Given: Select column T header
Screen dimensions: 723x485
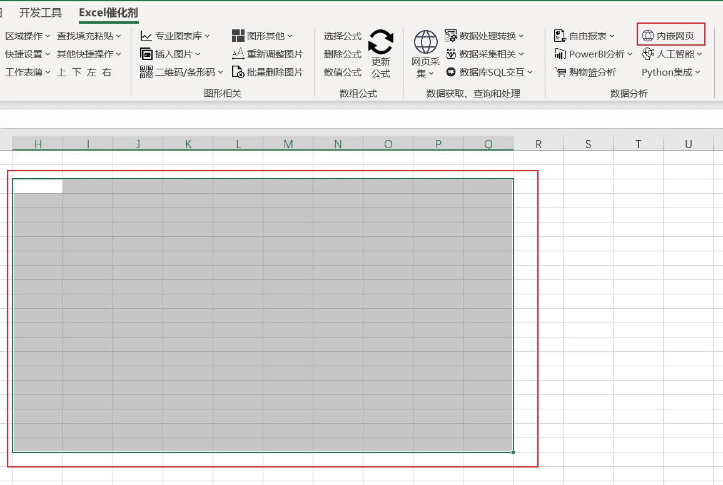Looking at the screenshot, I should [638, 144].
